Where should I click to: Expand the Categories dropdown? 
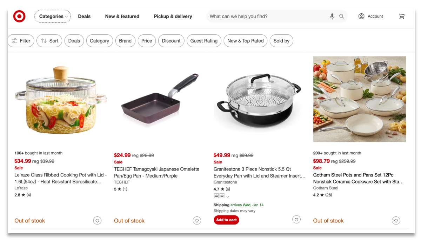tap(53, 16)
